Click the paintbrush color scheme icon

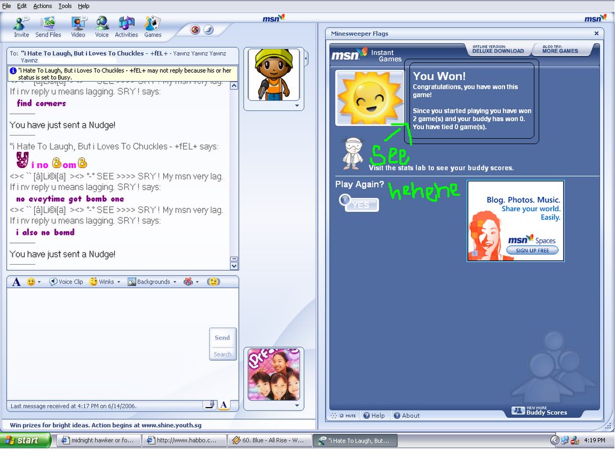coord(208,30)
